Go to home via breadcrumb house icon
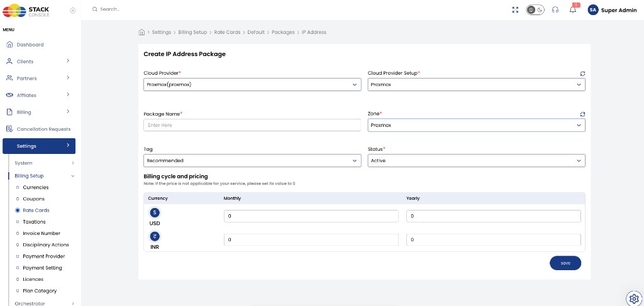Viewport: 644px width, 306px height. pyautogui.click(x=142, y=32)
